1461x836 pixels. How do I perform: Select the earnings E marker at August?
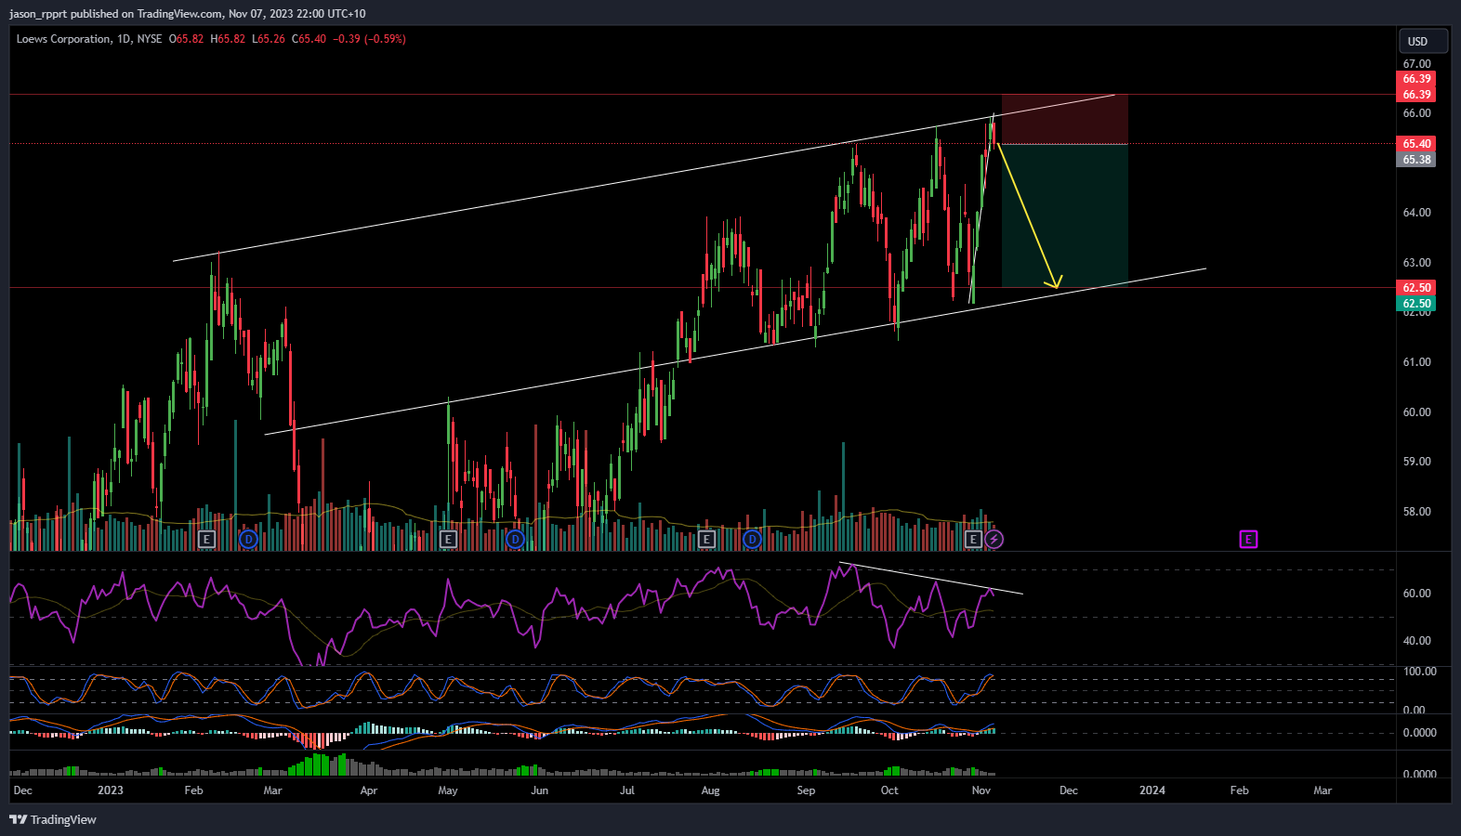[x=706, y=539]
